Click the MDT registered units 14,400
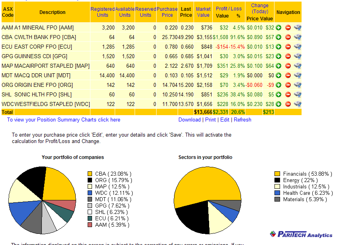Screen dimensions: 339x245 click(107, 75)
